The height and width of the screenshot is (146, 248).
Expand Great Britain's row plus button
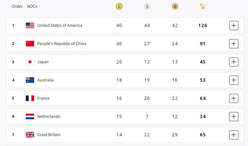coord(234,135)
